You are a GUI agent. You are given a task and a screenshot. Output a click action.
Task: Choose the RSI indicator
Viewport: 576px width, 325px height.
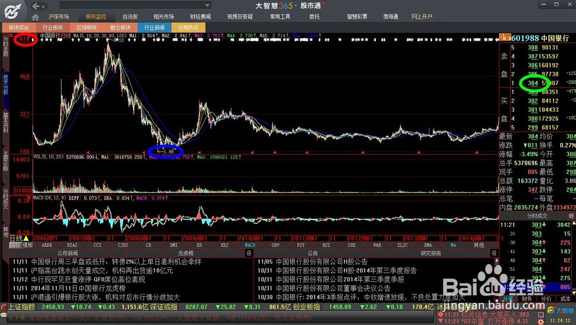click(326, 245)
